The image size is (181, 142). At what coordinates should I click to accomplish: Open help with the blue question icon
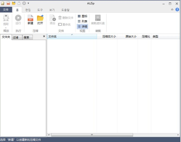coord(177,10)
